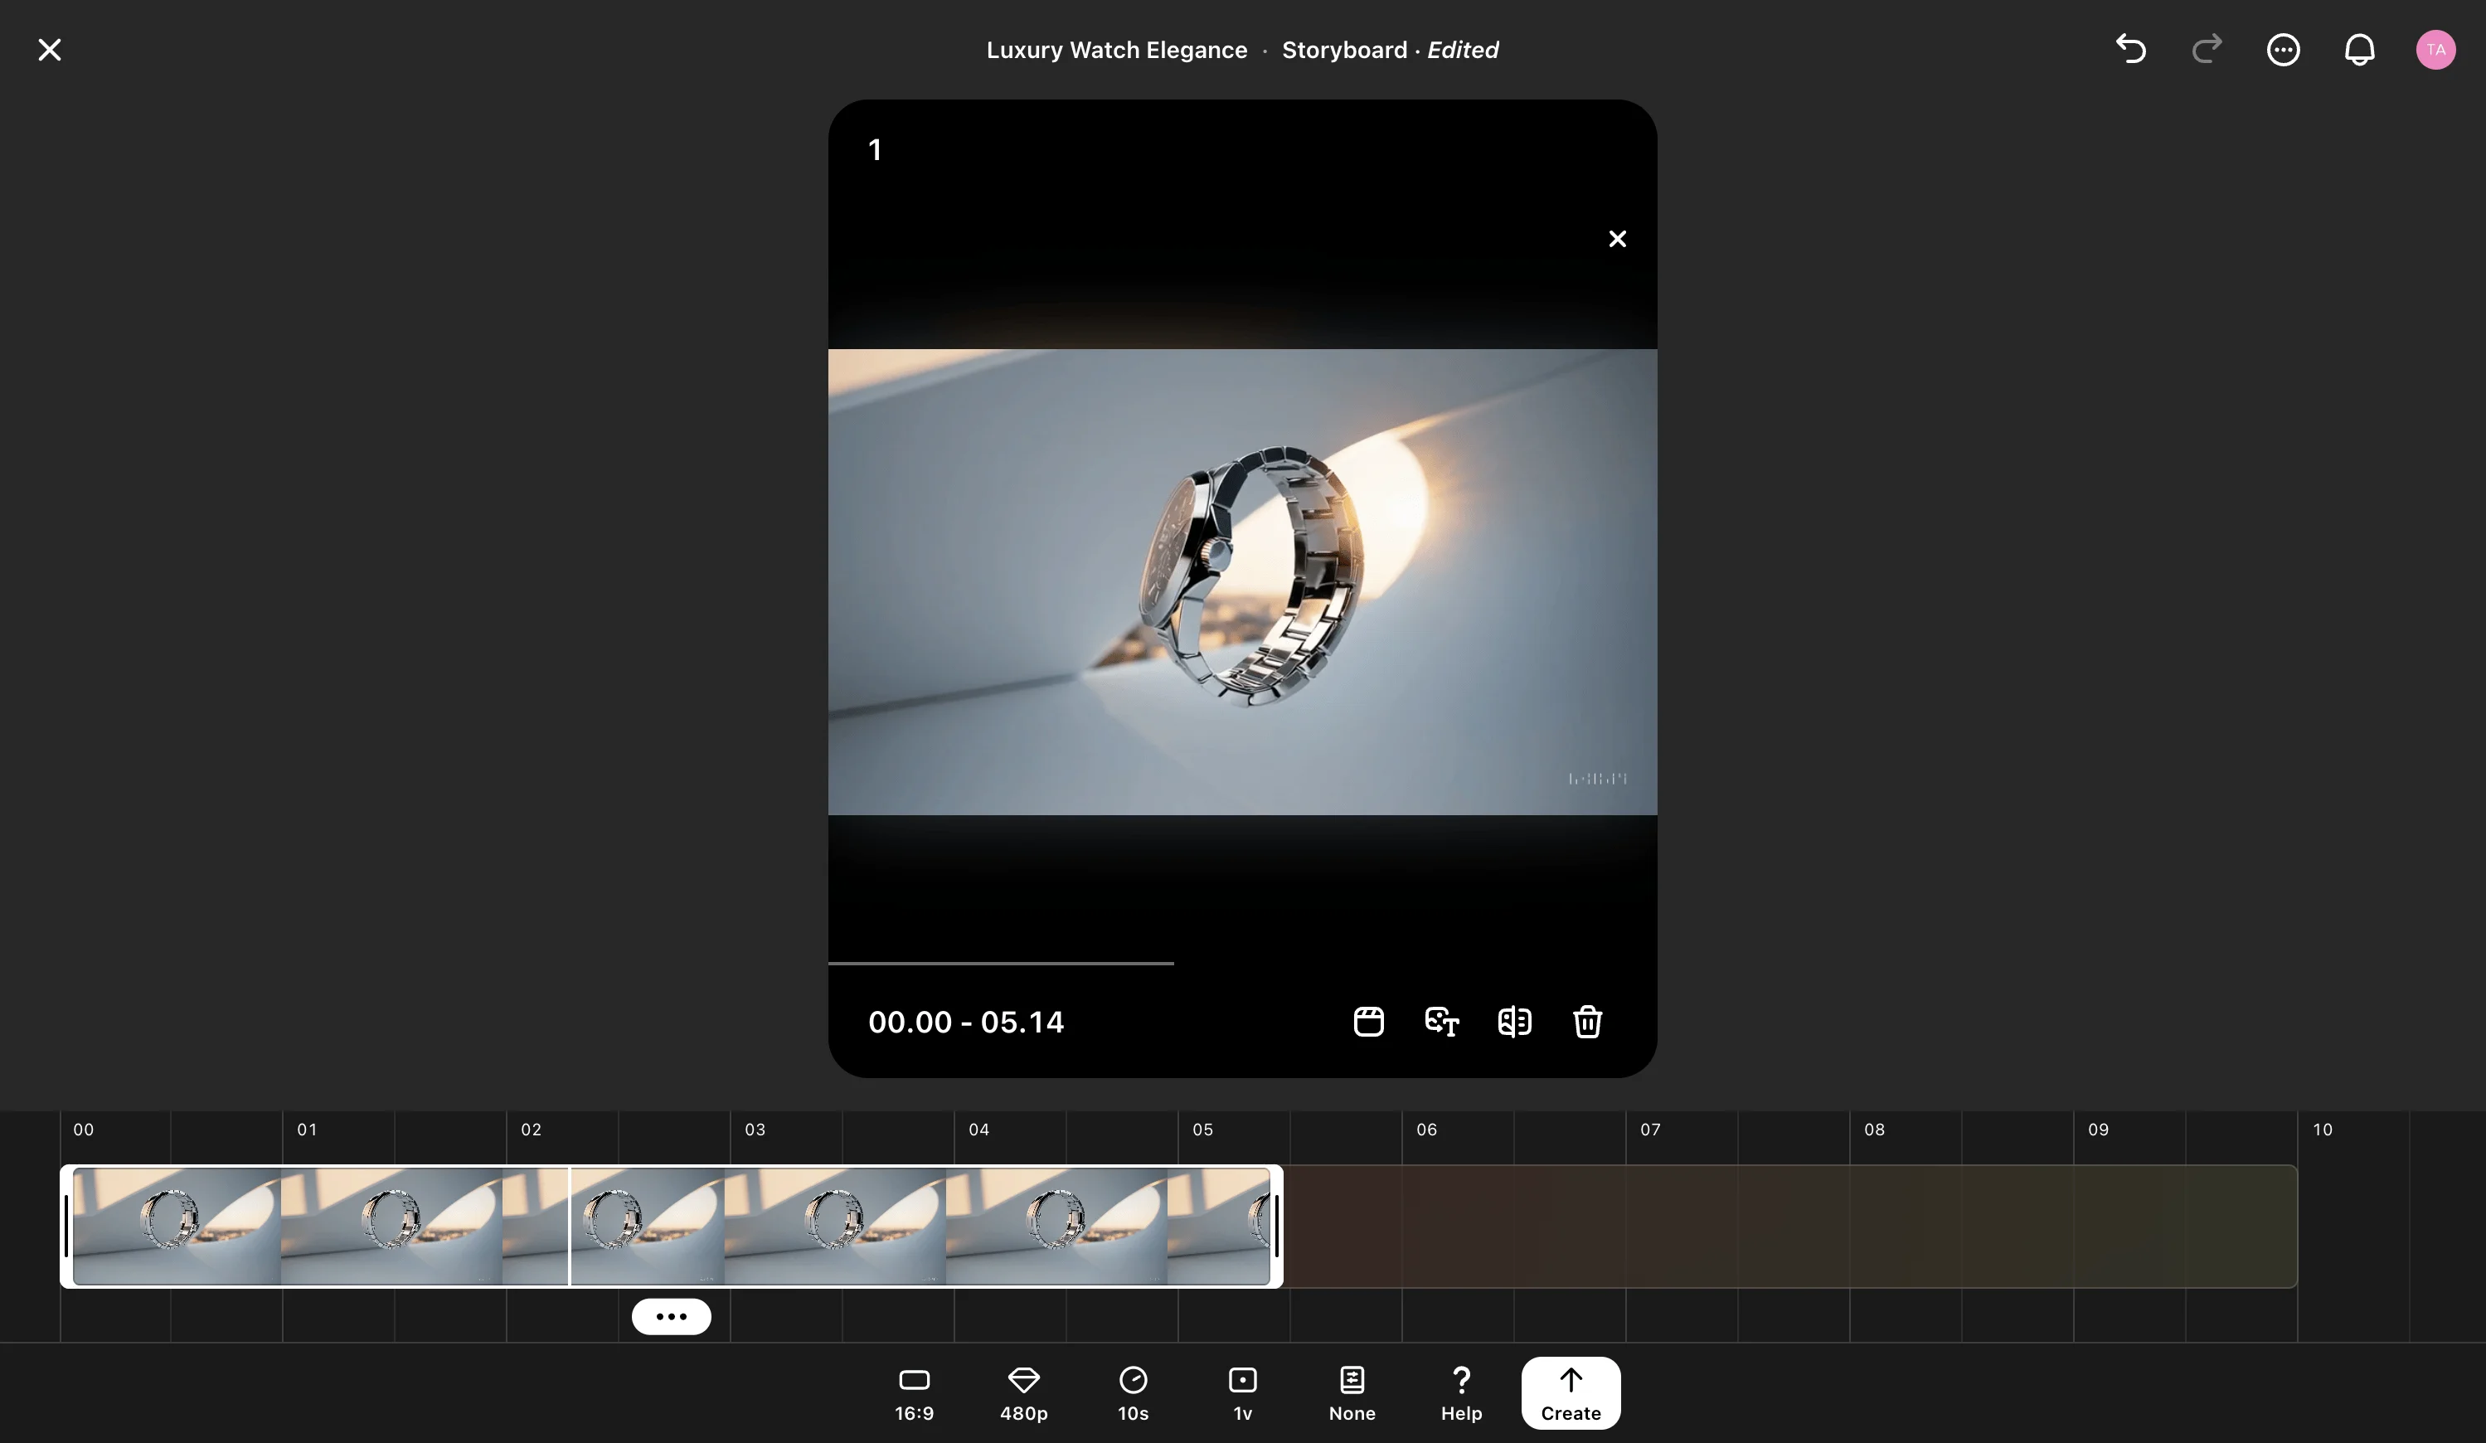Image resolution: width=2486 pixels, height=1443 pixels.
Task: Click the 07 second timeline marker
Action: point(1649,1130)
